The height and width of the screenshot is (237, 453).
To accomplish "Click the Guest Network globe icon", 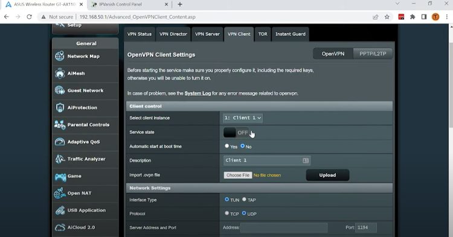I will tap(60, 90).
